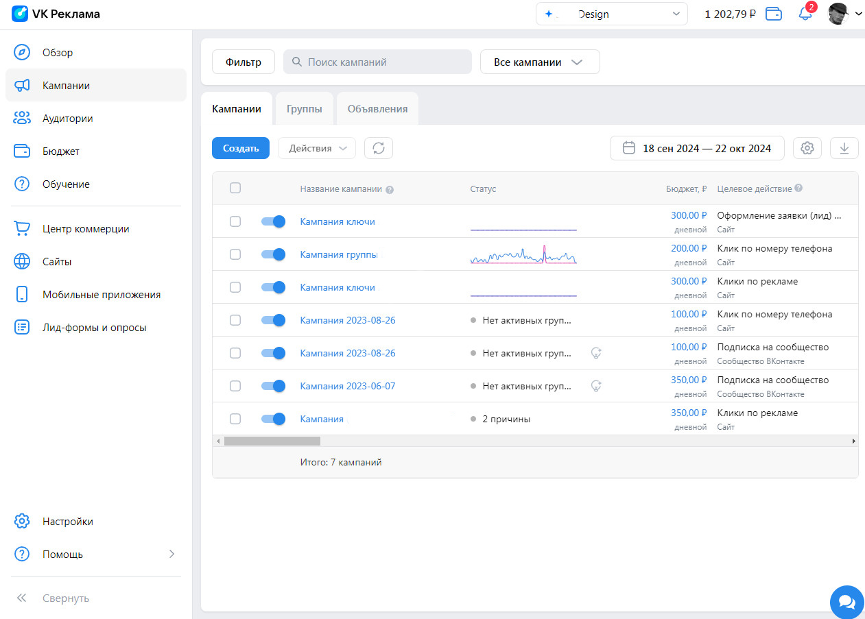
Task: Toggle off the Кампания группы switch
Action: (273, 254)
